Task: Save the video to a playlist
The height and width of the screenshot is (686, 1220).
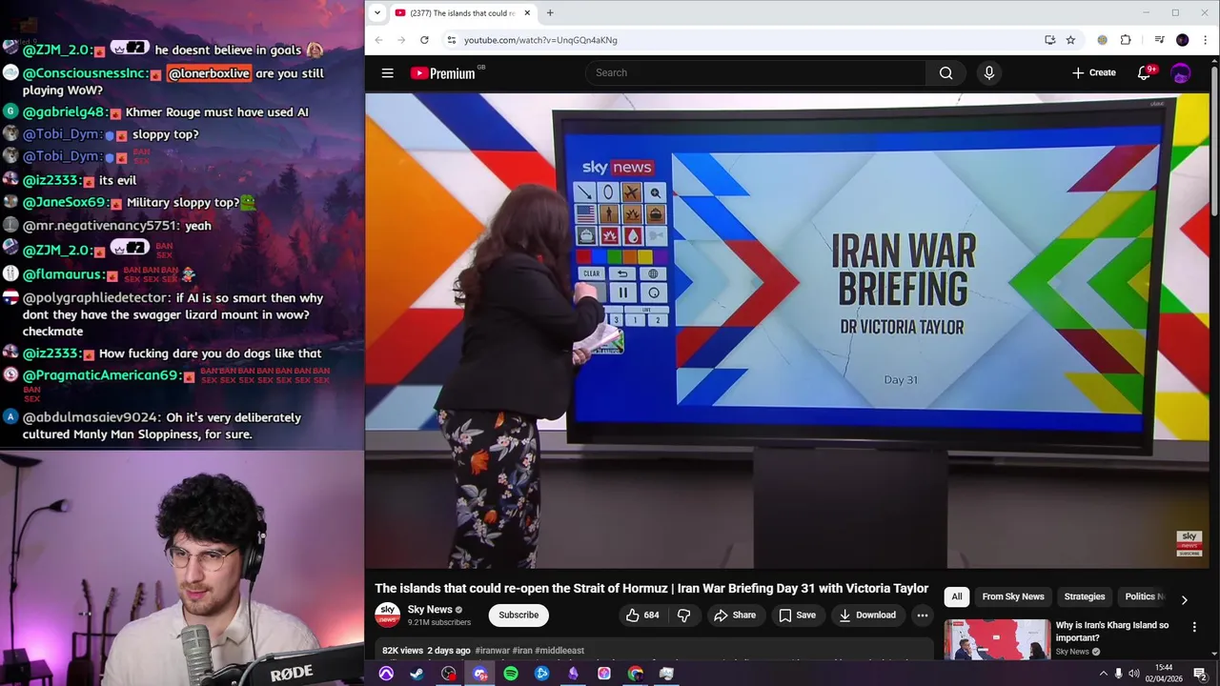Action: pos(797,615)
